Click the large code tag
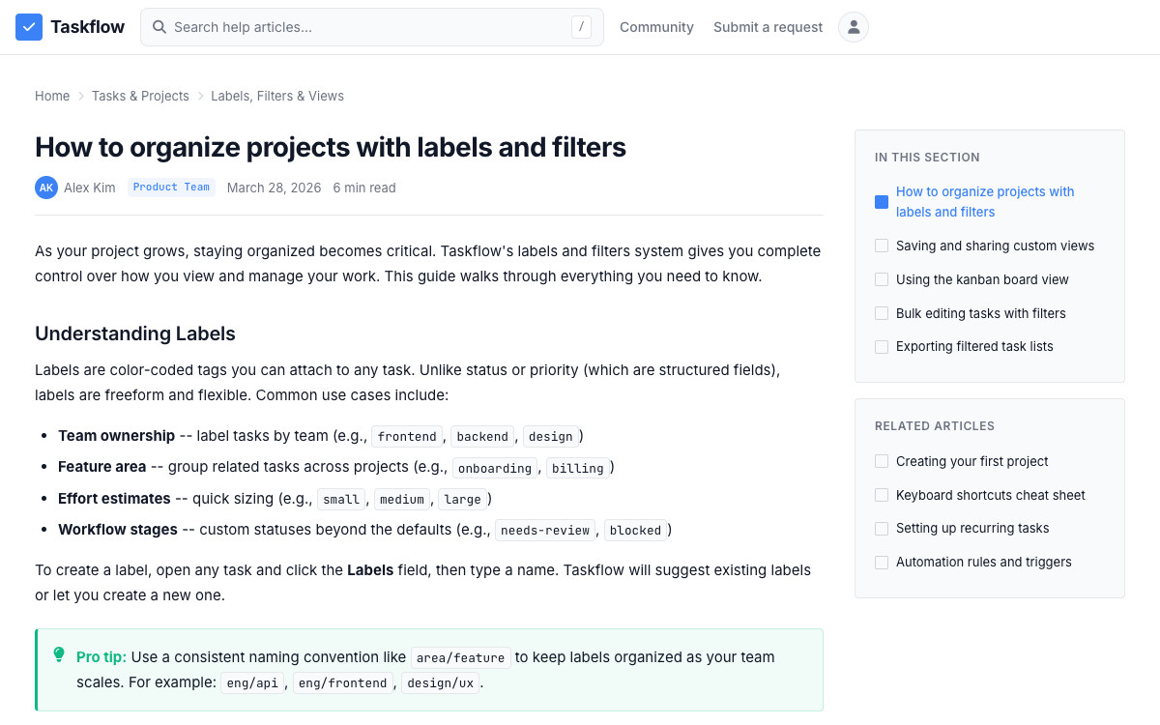 coord(462,499)
